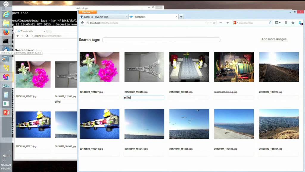This screenshot has width=305, height=172.
Task: Select the 20130922_112550.jpg Eiffel Tower thumbnail
Action: [144, 67]
